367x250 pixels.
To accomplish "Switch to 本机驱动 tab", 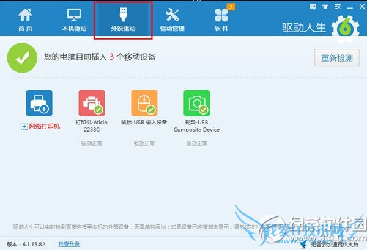I will [74, 20].
